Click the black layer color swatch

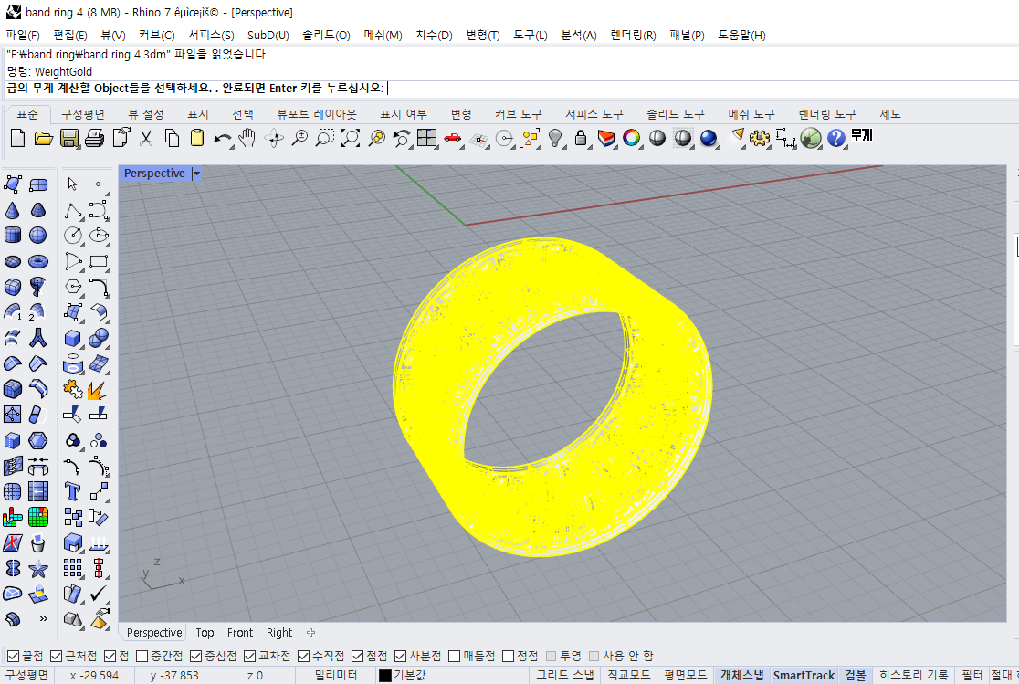click(x=384, y=676)
